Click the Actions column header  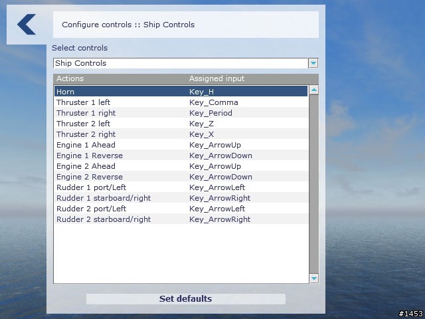70,78
